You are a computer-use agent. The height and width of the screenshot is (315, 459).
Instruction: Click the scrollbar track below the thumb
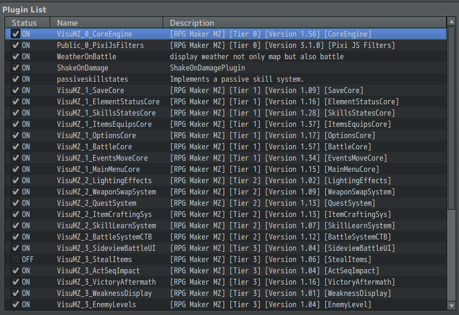pos(451,255)
